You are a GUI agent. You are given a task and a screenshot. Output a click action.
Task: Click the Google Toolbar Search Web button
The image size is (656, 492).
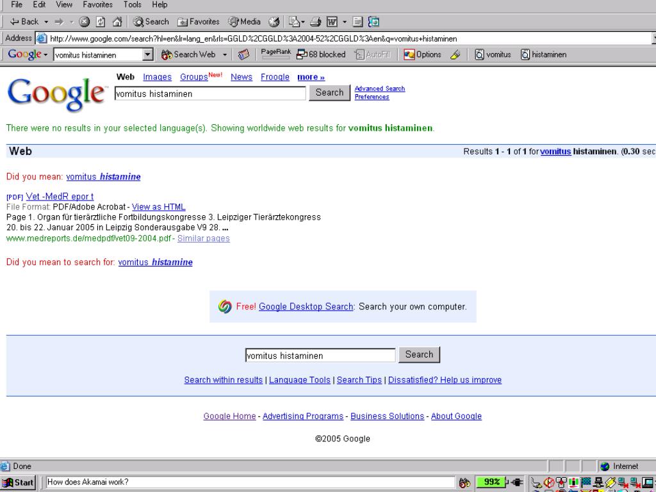188,54
